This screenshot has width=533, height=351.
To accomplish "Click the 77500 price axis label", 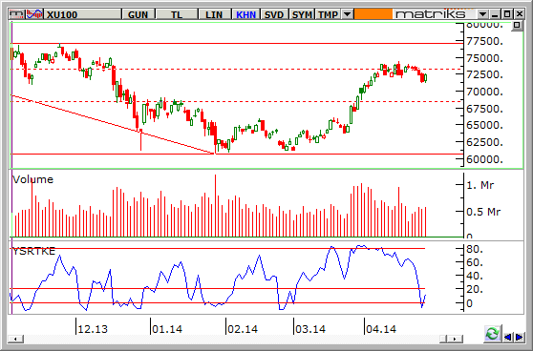I will coord(484,41).
